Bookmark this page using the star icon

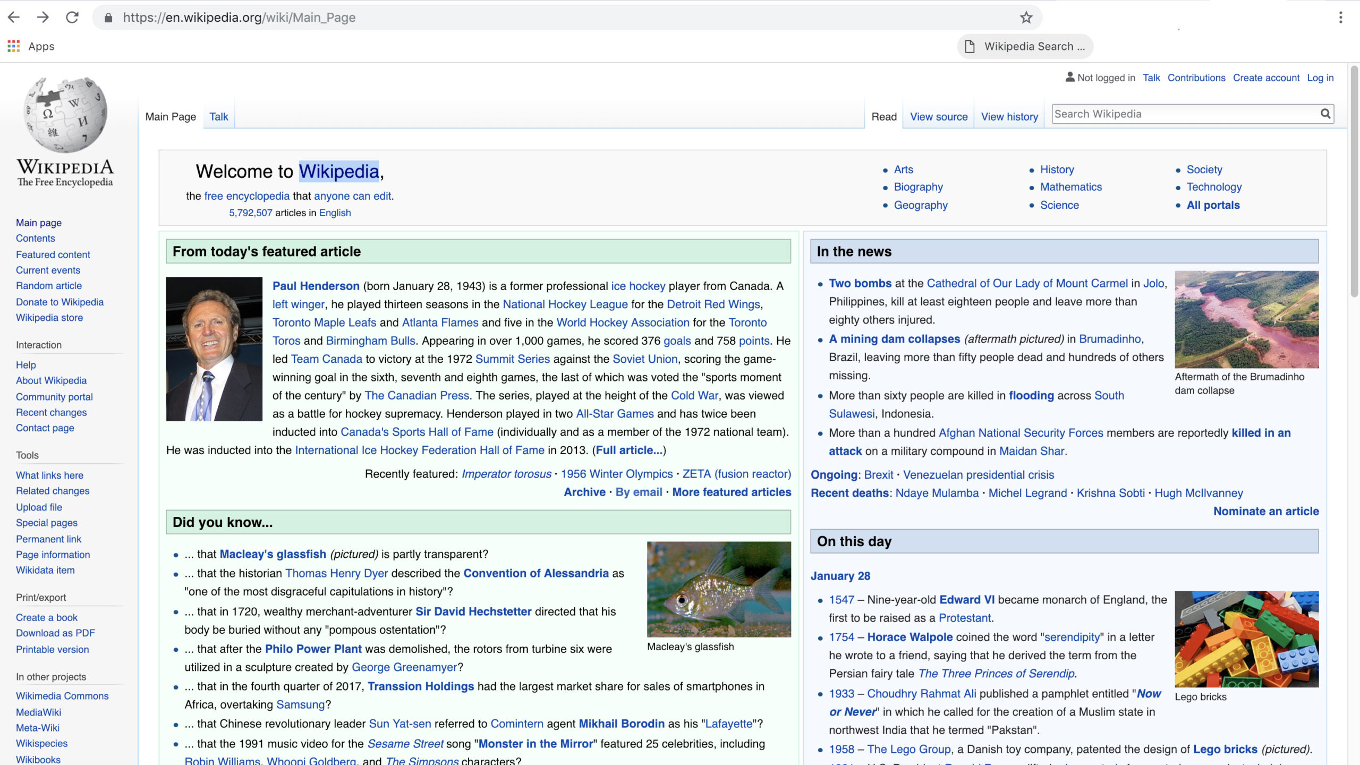click(1026, 18)
